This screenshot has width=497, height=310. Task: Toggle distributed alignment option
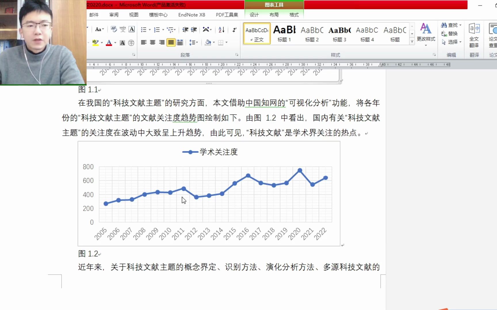point(180,43)
